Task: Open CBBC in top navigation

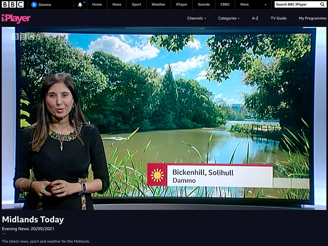Action: (x=225, y=4)
